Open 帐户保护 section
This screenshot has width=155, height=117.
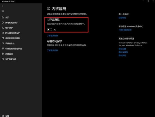pyautogui.click(x=9, y=28)
